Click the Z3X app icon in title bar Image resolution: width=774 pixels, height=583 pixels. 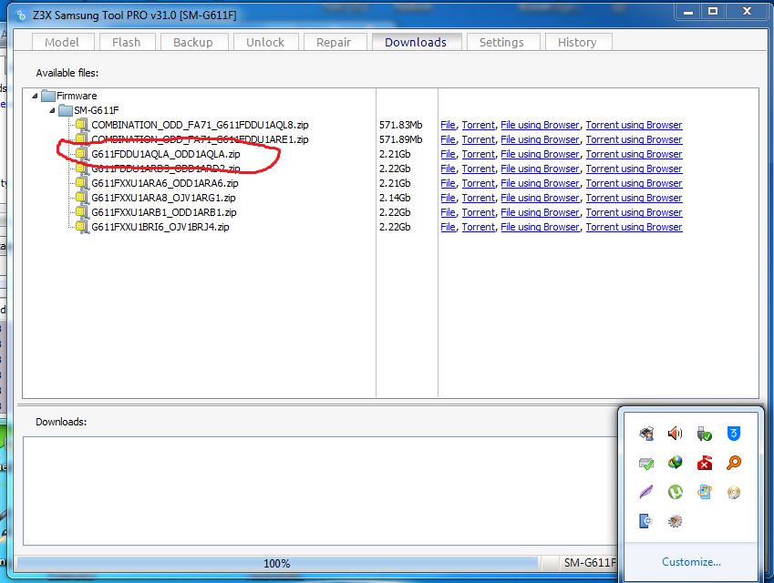tap(21, 15)
